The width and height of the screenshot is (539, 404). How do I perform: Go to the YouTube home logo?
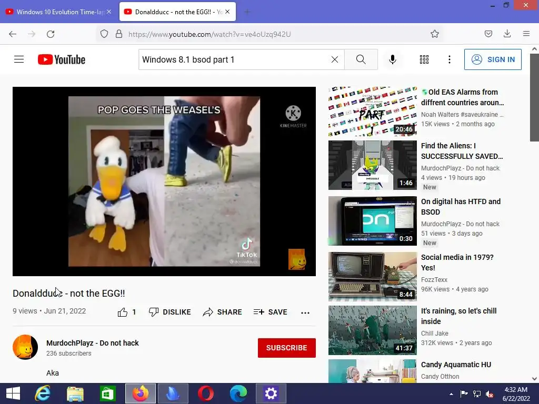62,59
